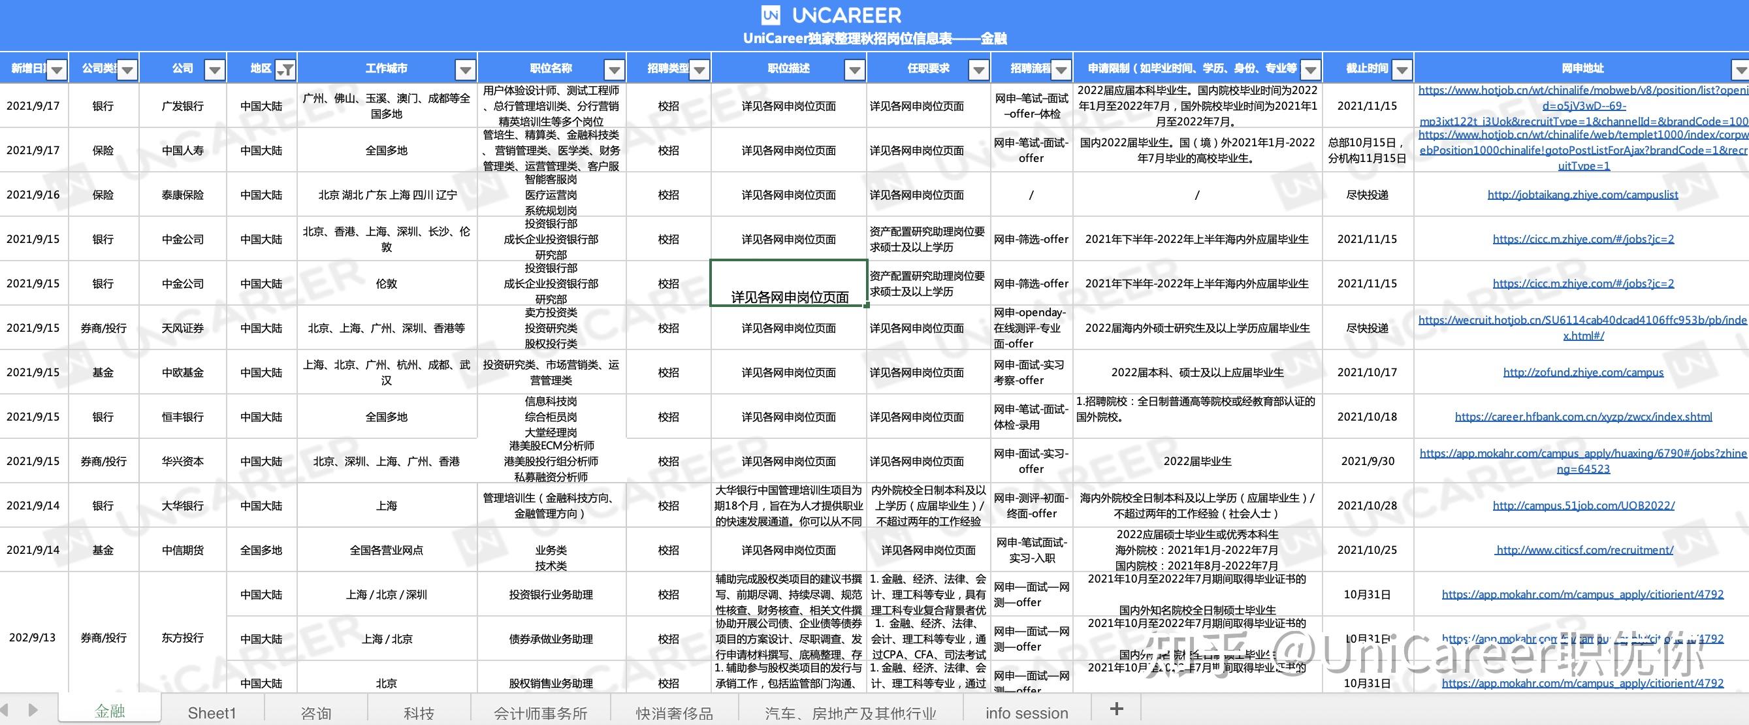Screen dimensions: 1749x725
Task: Open filter dropdown for 任职要求 column
Action: pos(978,69)
